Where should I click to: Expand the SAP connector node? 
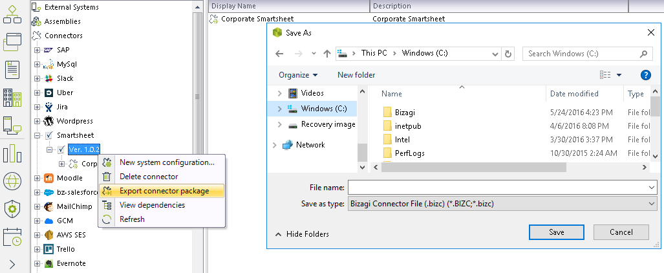pyautogui.click(x=37, y=50)
